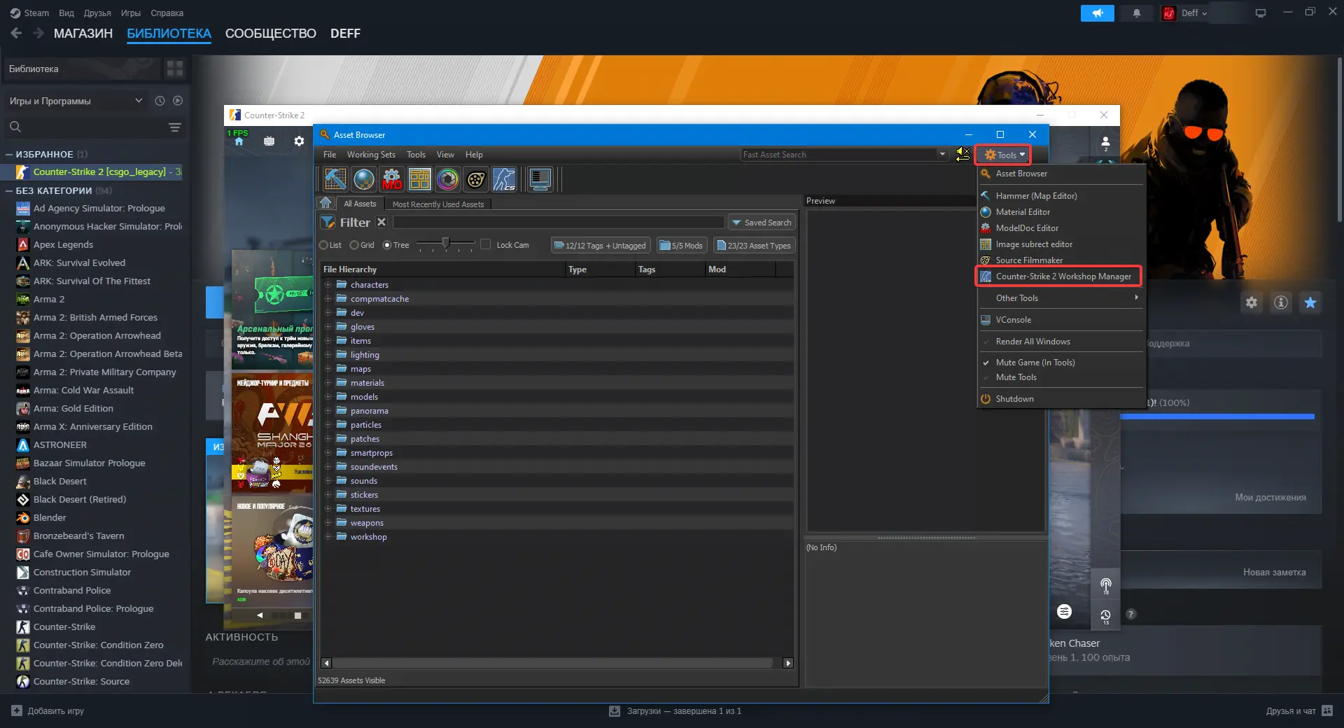Image resolution: width=1344 pixels, height=728 pixels.
Task: Switch to Most Recently Used Assets tab
Action: coord(438,204)
